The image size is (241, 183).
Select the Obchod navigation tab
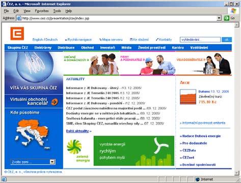[88, 48]
